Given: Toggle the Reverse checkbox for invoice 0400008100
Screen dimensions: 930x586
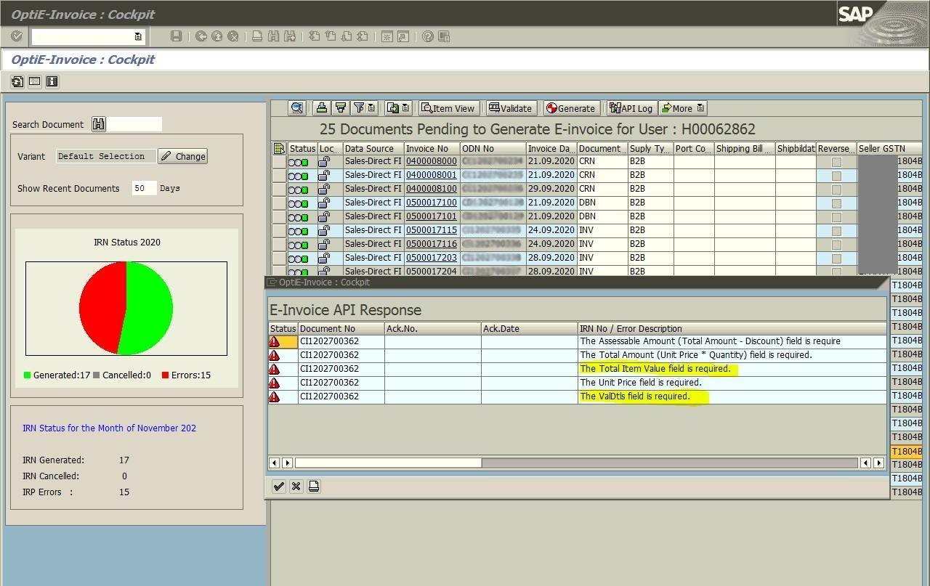Looking at the screenshot, I should [x=836, y=190].
